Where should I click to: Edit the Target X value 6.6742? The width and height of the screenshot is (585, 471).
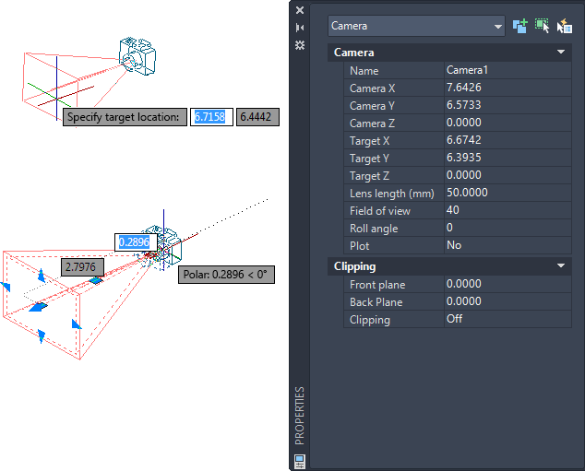click(507, 140)
